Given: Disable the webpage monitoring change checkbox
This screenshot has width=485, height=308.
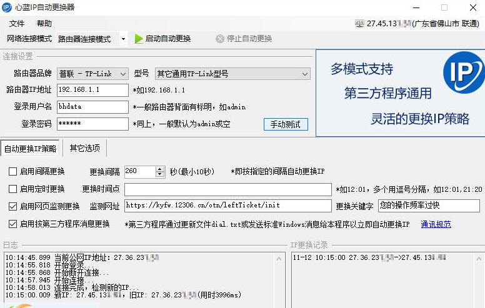Looking at the screenshot, I should [12, 206].
